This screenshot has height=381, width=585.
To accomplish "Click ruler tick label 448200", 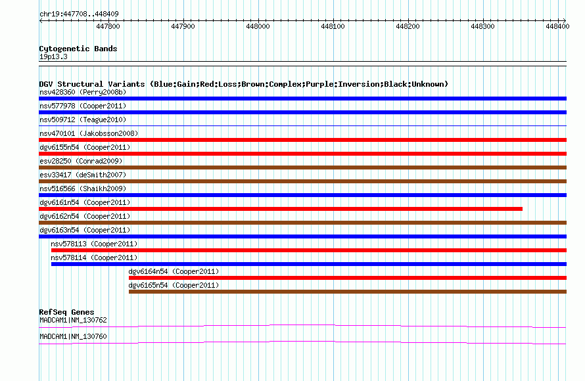I will [408, 26].
